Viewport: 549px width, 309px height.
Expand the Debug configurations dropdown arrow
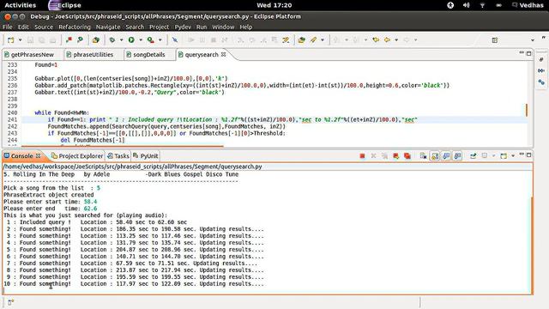pyautogui.click(x=122, y=40)
